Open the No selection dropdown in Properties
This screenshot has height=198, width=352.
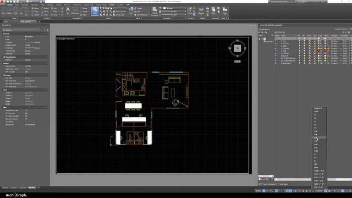(x=21, y=30)
